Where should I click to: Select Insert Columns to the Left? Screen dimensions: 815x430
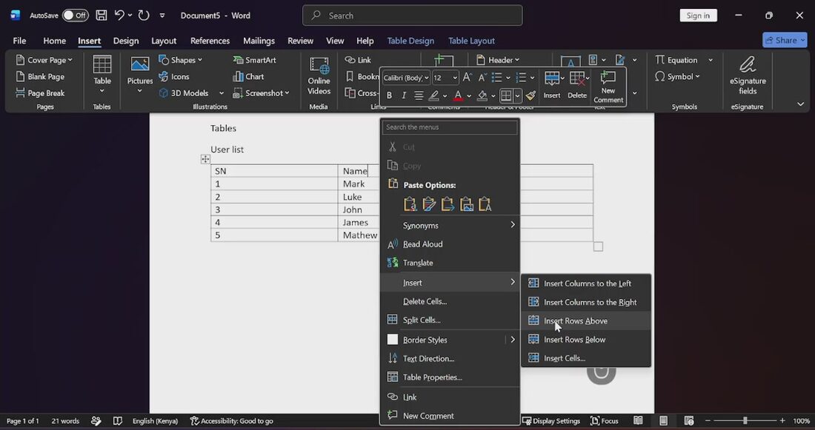(586, 283)
